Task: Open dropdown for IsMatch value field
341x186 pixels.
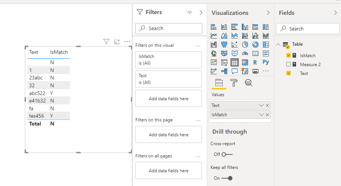Action: tap(261, 115)
